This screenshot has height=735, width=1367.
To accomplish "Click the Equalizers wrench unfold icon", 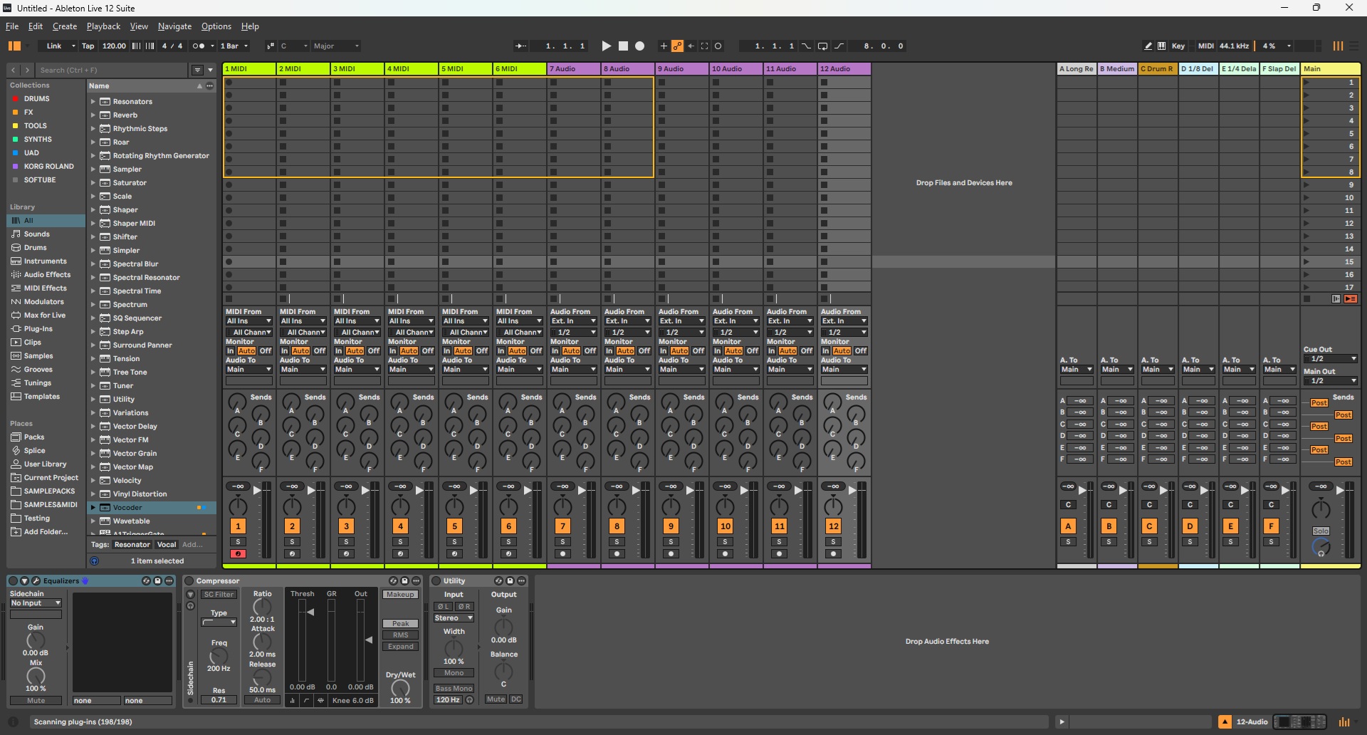I will click(36, 580).
